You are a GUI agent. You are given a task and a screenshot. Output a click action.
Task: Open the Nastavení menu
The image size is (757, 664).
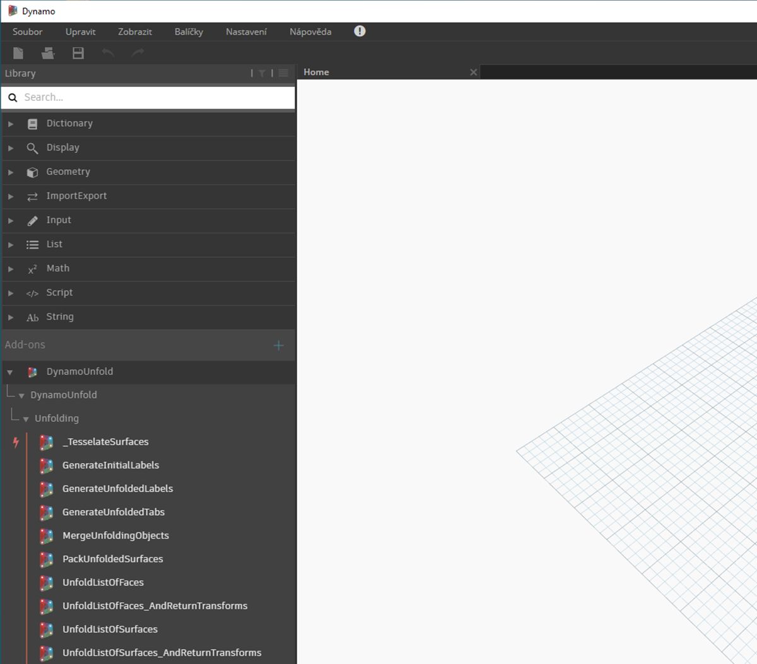246,32
